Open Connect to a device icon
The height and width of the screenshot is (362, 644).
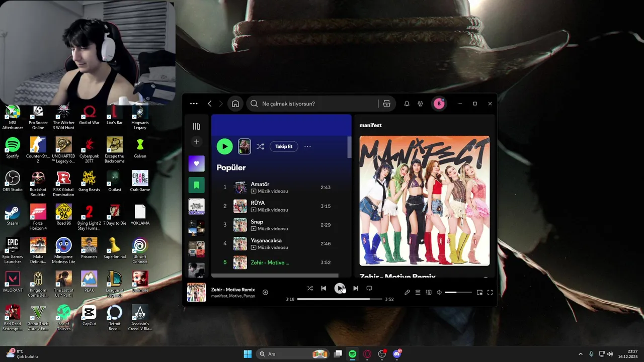pyautogui.click(x=429, y=292)
